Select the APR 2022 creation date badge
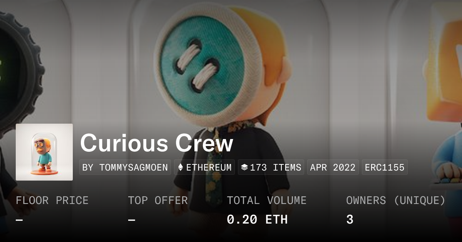This screenshot has height=242, width=462. tap(333, 167)
